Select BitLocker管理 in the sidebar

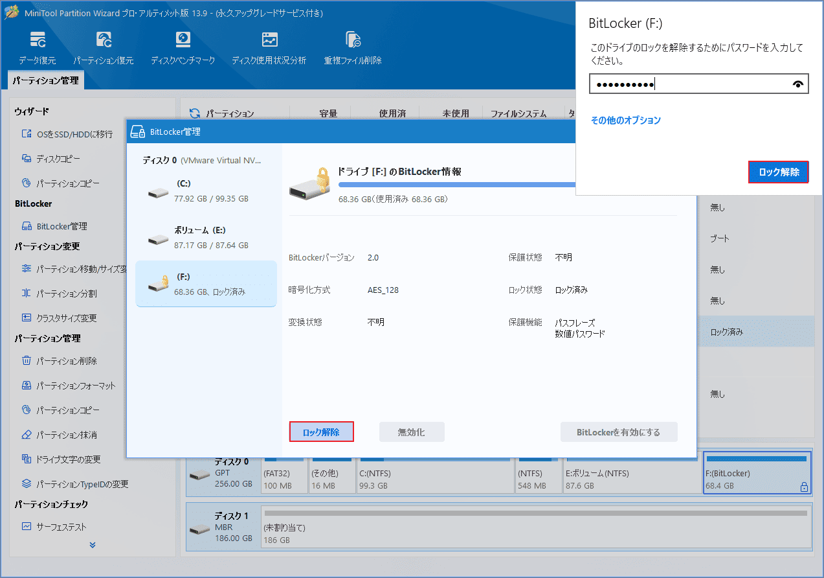(x=54, y=226)
